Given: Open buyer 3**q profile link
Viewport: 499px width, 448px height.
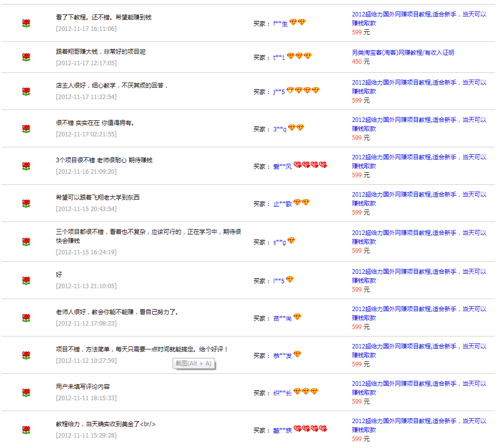Looking at the screenshot, I should pos(280,129).
